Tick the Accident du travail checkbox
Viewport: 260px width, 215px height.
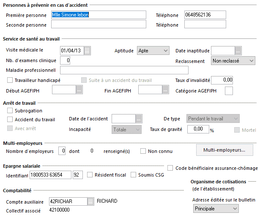pyautogui.click(x=10, y=120)
